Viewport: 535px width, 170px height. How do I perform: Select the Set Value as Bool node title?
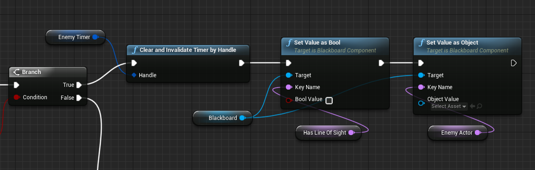318,43
